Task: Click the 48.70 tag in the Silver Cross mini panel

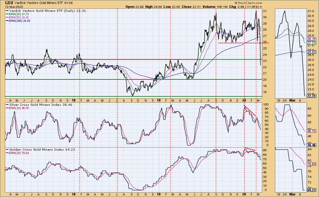Action: tap(311, 131)
